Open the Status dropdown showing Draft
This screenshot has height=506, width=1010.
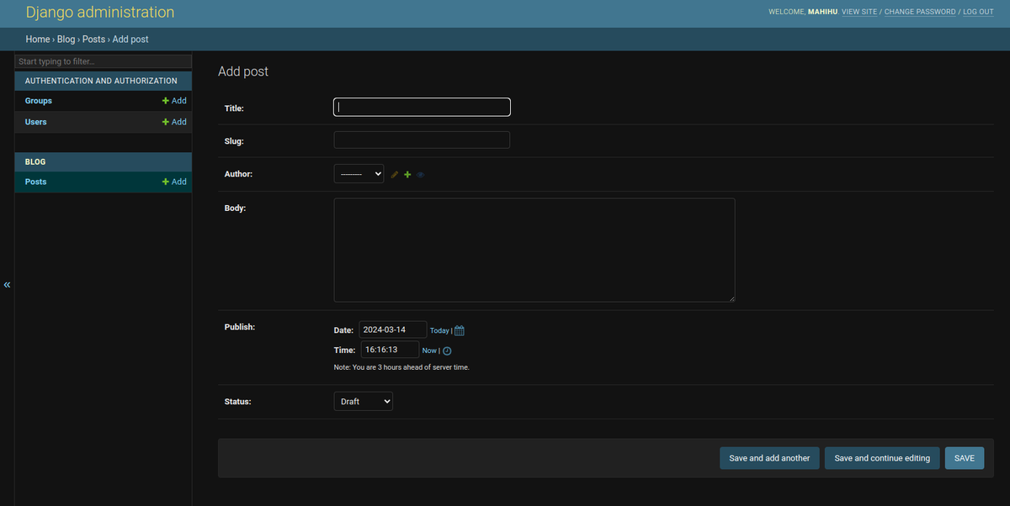click(364, 402)
